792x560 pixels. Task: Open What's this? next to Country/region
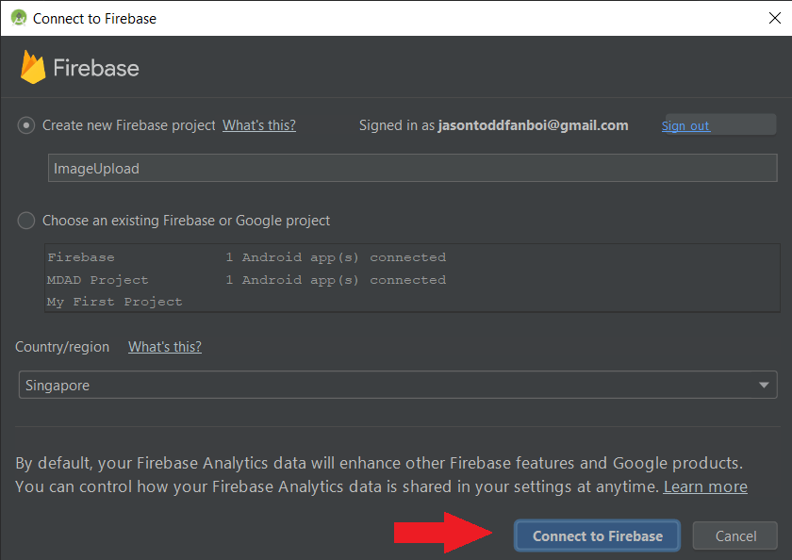point(165,347)
